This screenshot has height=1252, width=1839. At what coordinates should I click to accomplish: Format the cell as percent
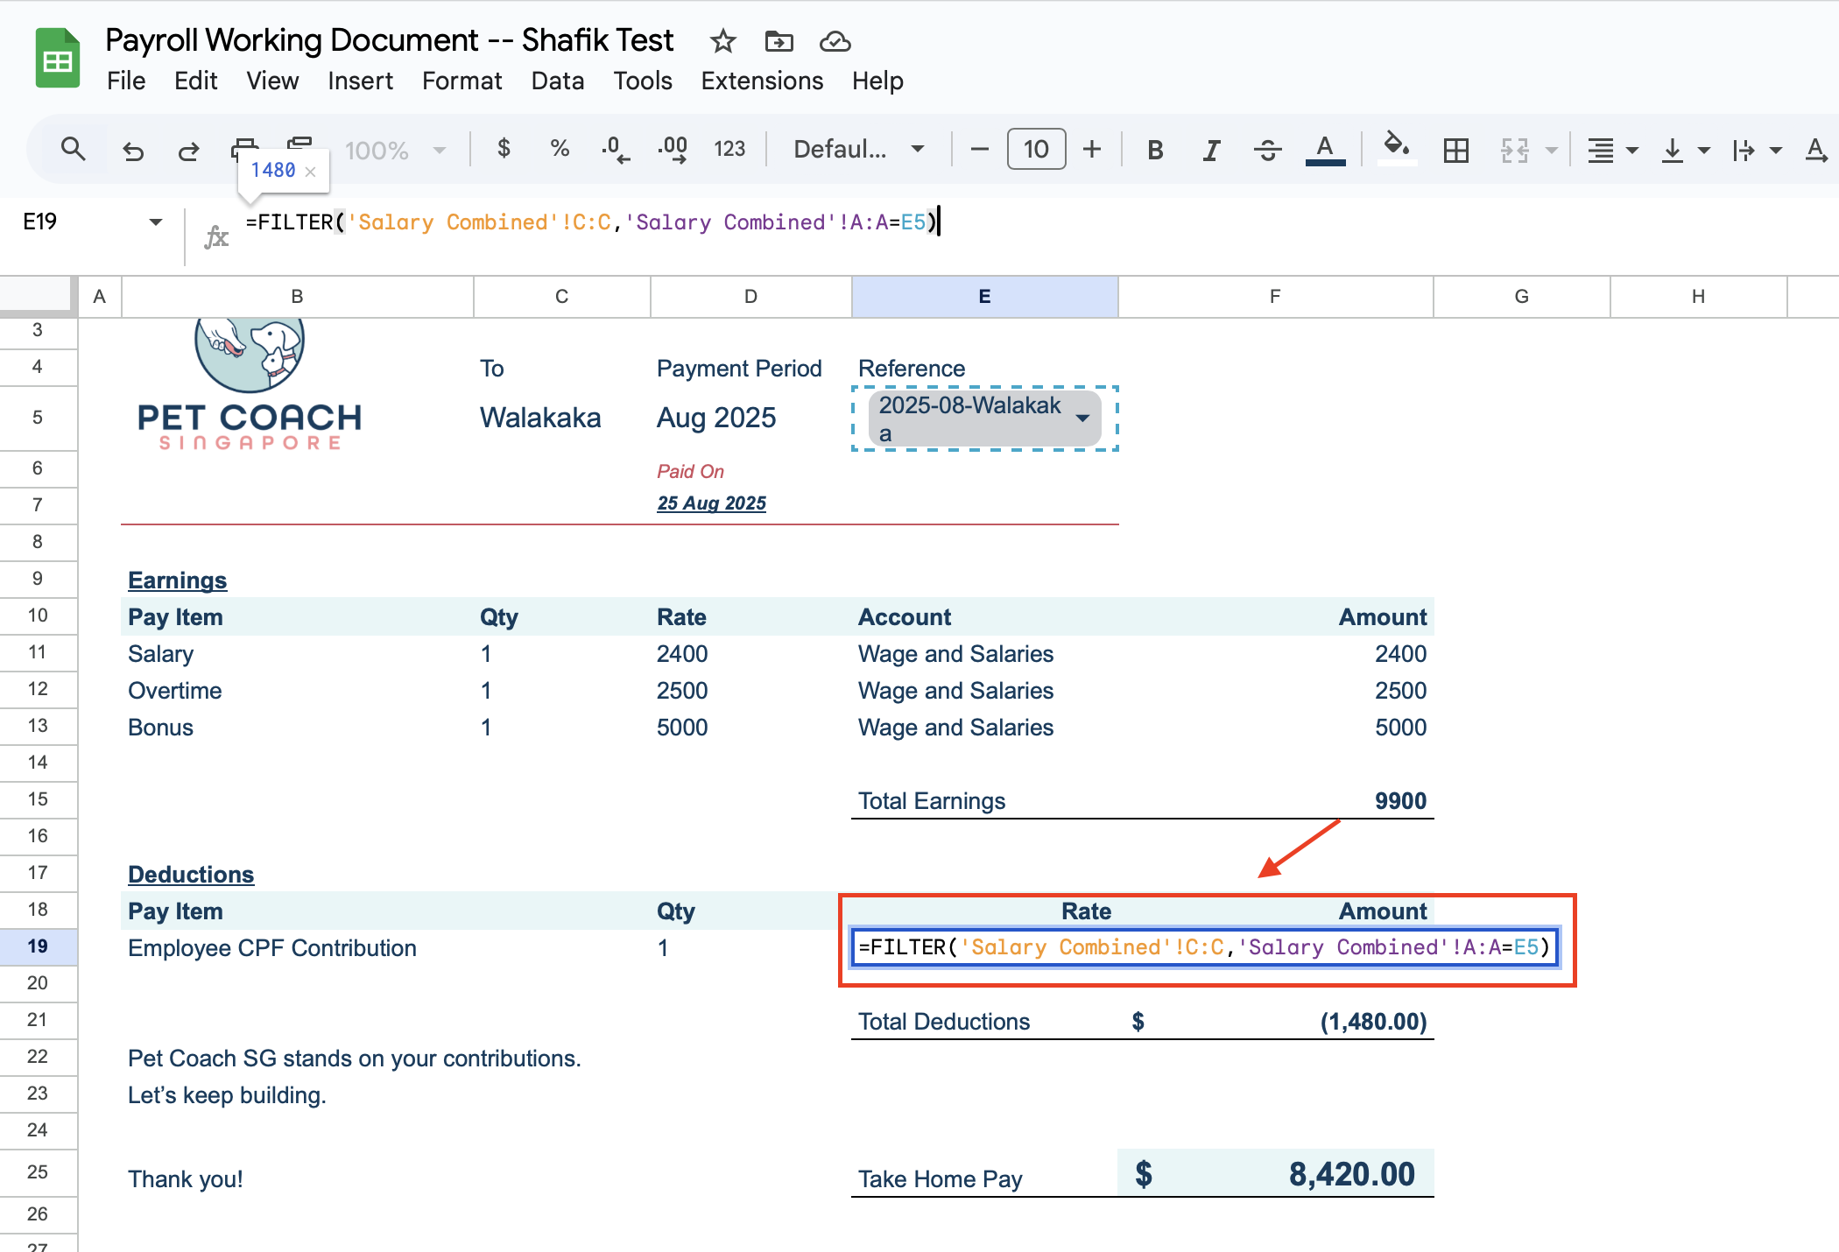(x=560, y=149)
